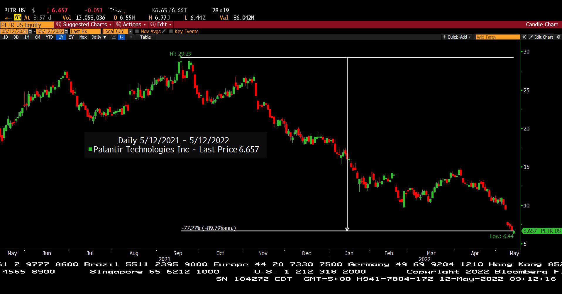Click the 15 price axis label
The height and width of the screenshot is (294, 562).
(527, 167)
